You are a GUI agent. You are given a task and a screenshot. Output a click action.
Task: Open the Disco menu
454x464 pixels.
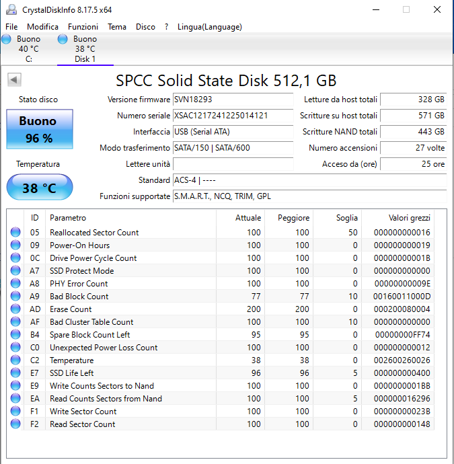[x=145, y=27]
